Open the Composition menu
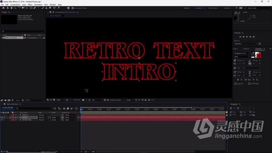The image size is (272, 153). click(x=15, y=5)
